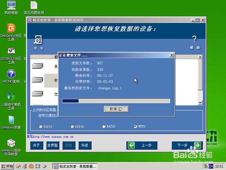Screen dimensions: 226x170
Task: Click third quick launch taskbar icon
Action: [x=31, y=166]
